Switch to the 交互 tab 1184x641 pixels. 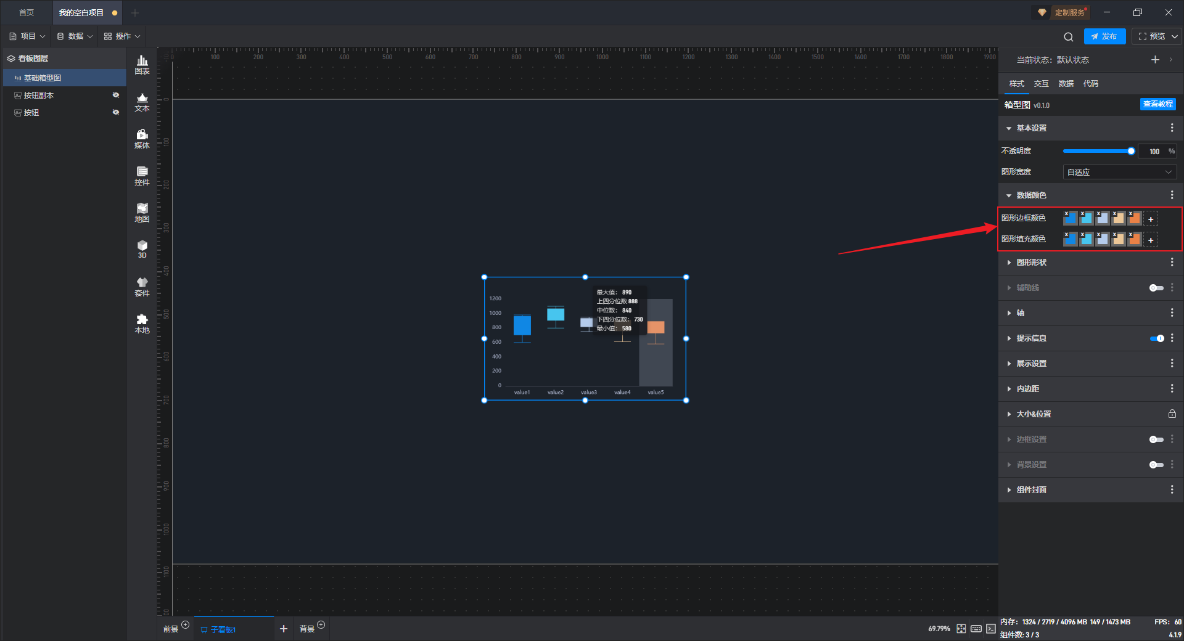pyautogui.click(x=1041, y=84)
